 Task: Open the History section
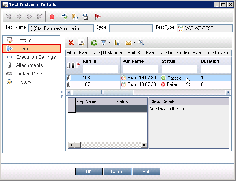[x=31, y=82]
